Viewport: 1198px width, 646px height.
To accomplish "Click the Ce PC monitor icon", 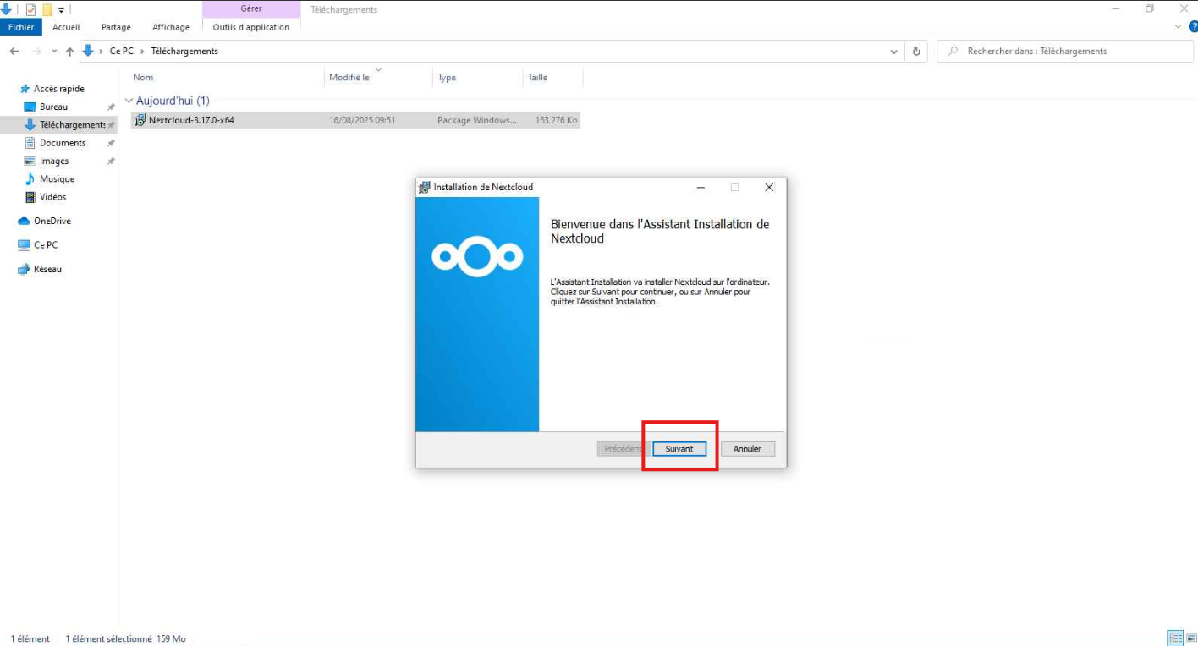I will coord(24,245).
